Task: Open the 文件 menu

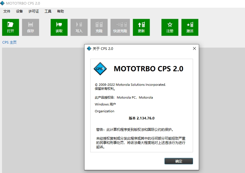Action: (x=7, y=11)
